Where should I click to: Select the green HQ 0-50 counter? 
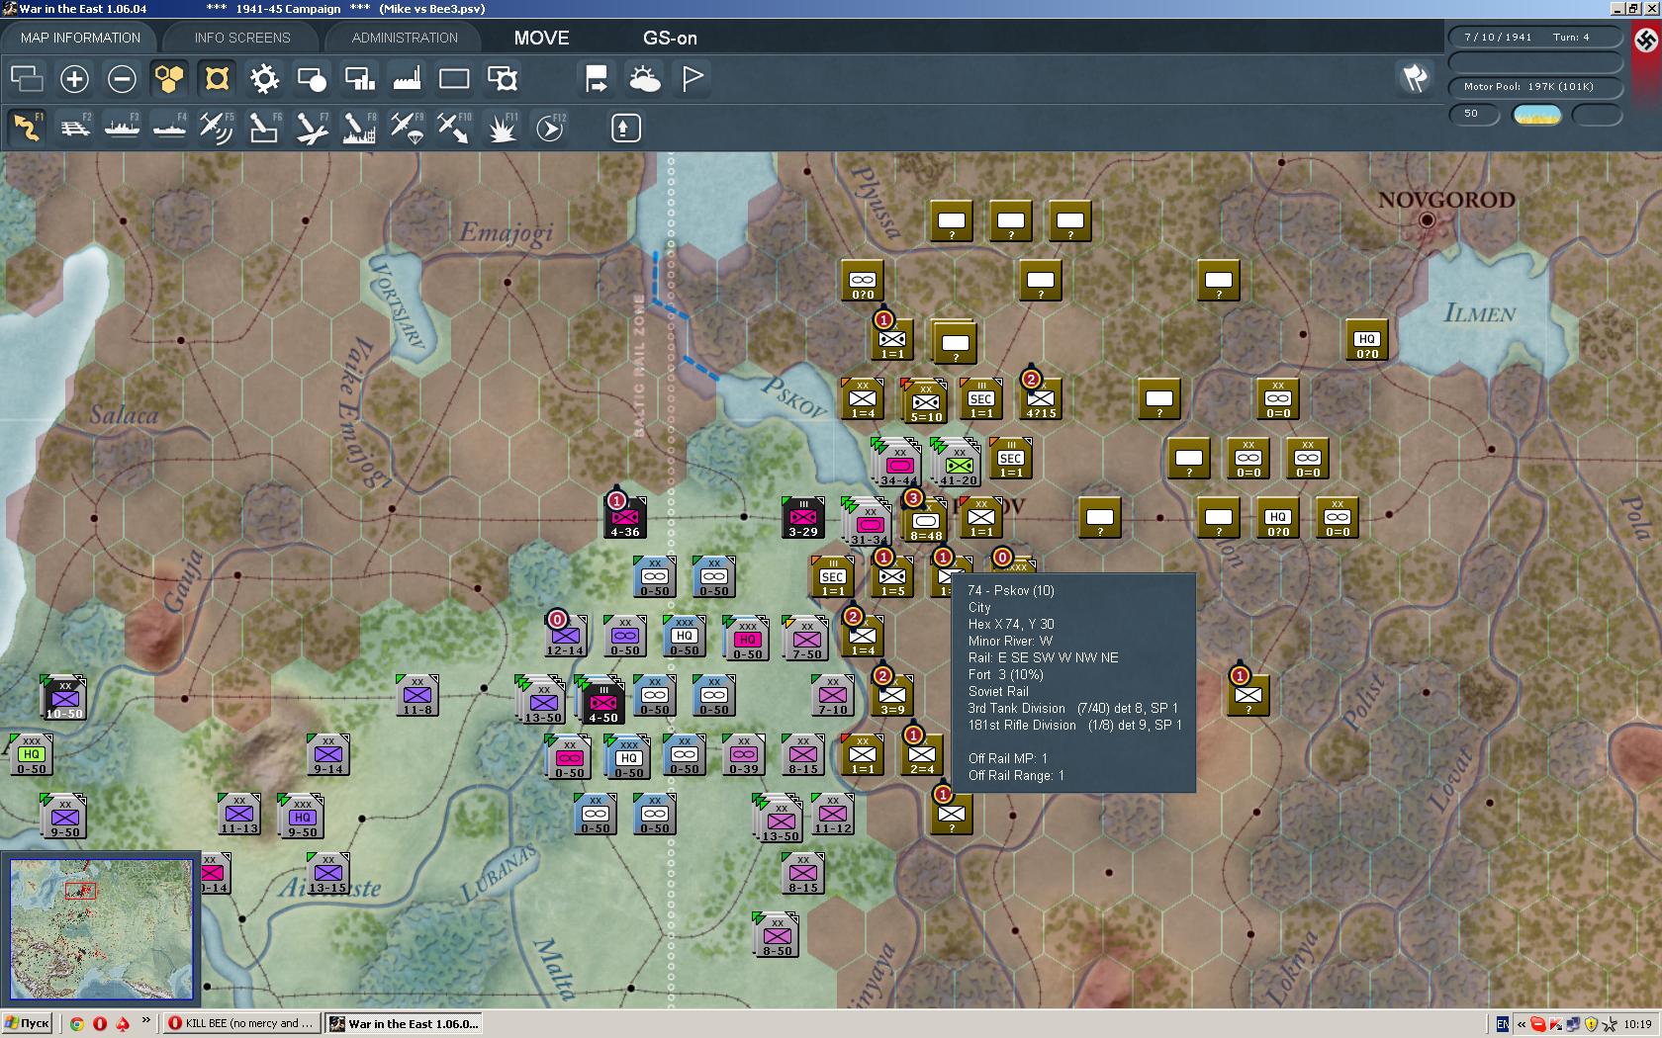pos(31,754)
